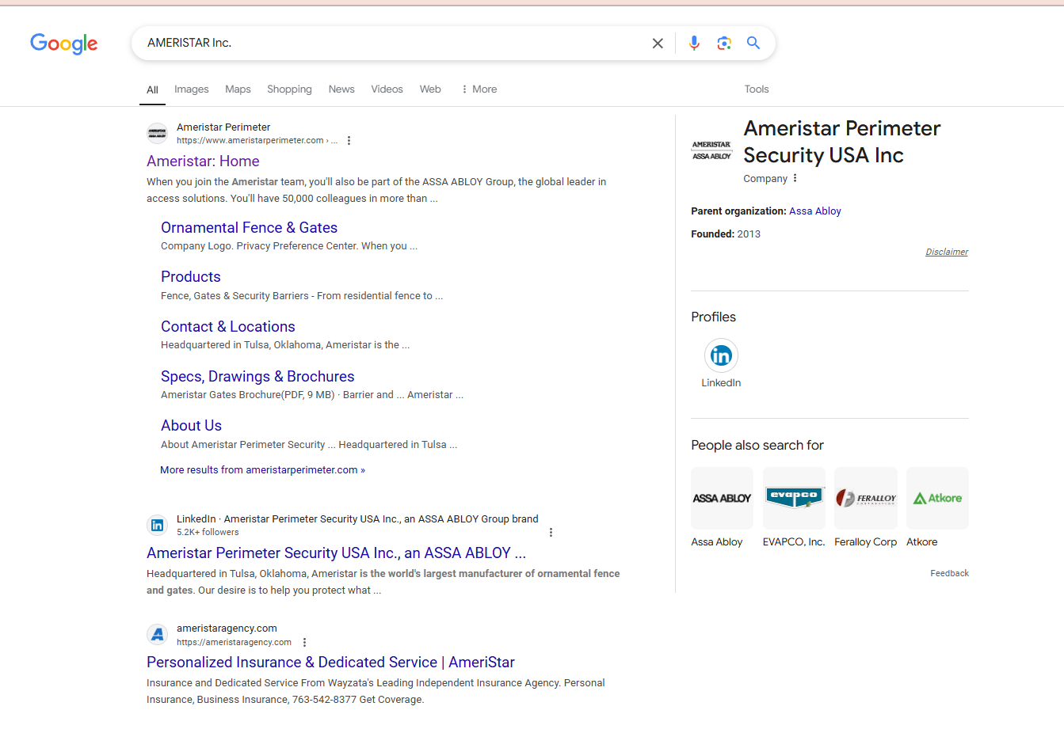Open options menu for ameristaragency.com result
1064x733 pixels.
click(304, 643)
